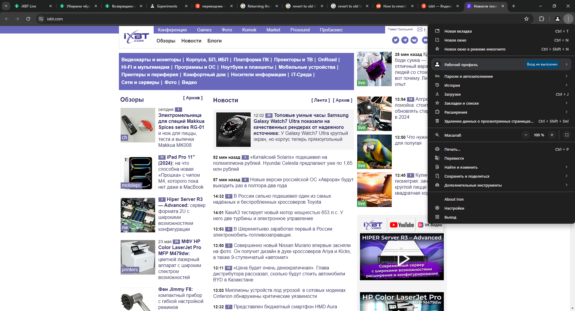Screen dimensions: 575x311
Task: Decrease zoom with minus button
Action: [x=526, y=135]
